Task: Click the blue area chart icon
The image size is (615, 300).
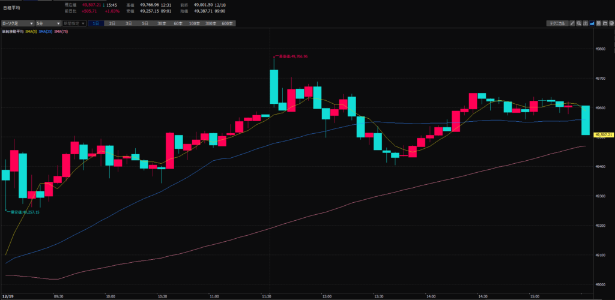Action: (x=592, y=23)
